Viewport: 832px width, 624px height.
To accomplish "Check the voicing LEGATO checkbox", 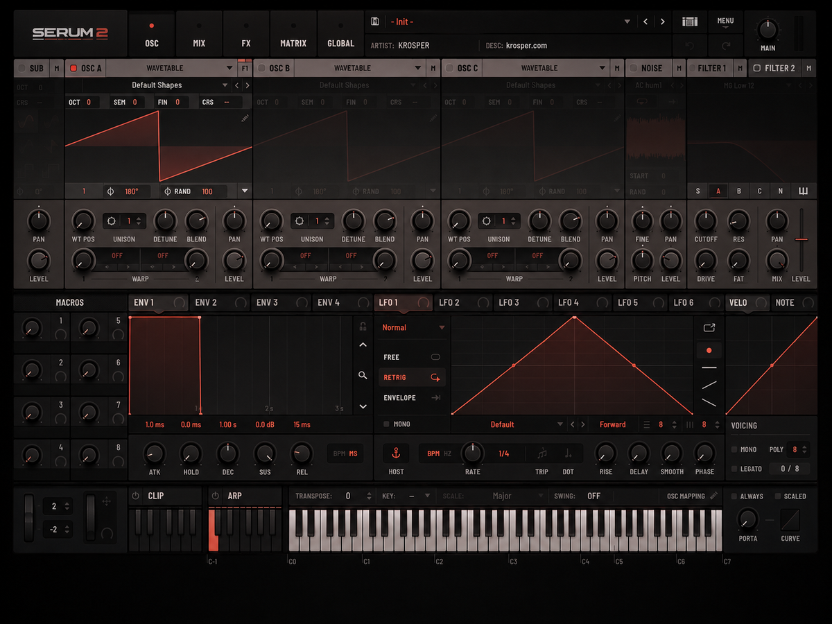I will coord(734,469).
